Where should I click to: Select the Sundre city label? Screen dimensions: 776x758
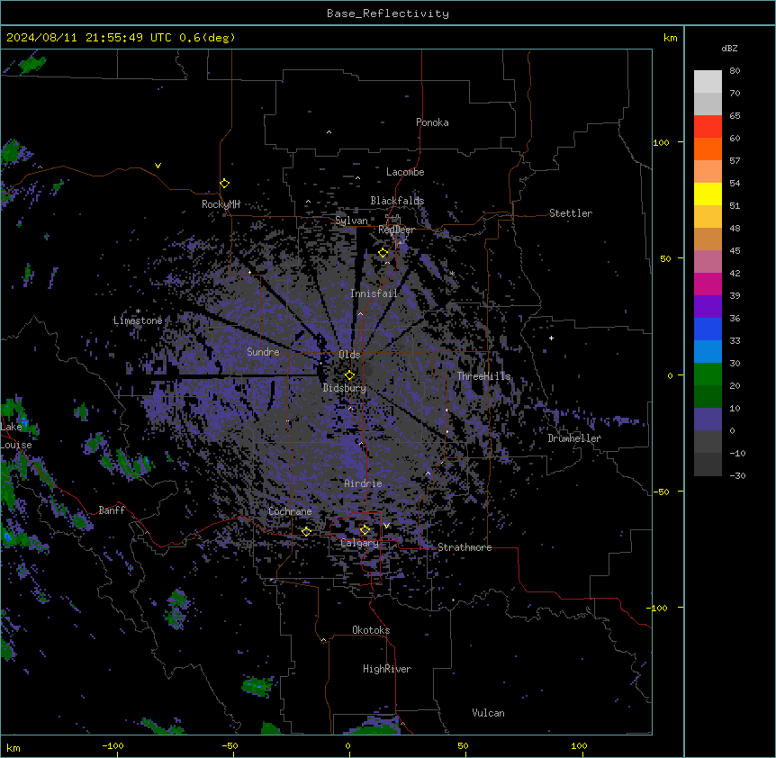coord(263,352)
